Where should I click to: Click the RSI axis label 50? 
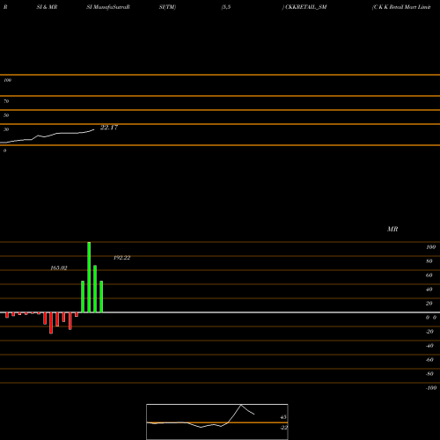click(x=6, y=115)
